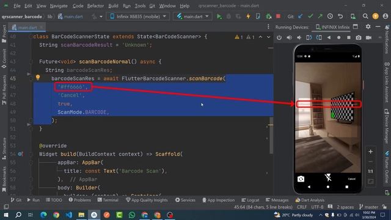Open Running Devices settings gear

(368, 27)
